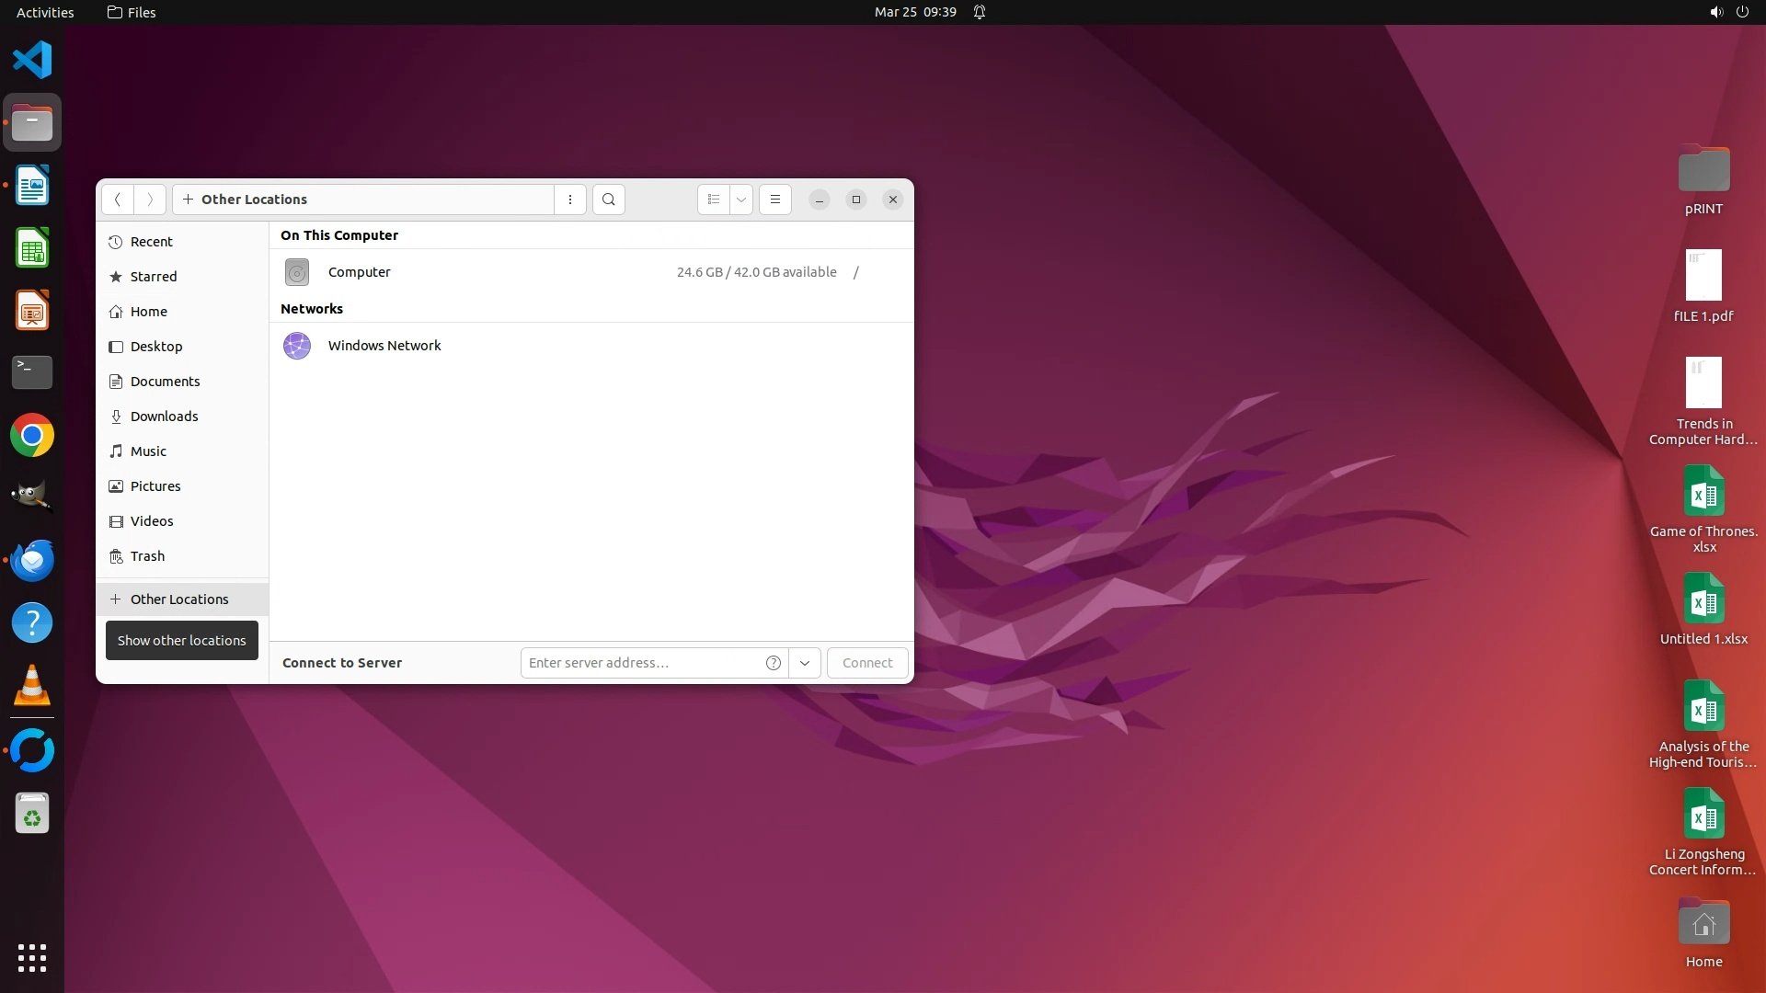Go forward with the right arrow
The image size is (1766, 993).
coord(150,200)
